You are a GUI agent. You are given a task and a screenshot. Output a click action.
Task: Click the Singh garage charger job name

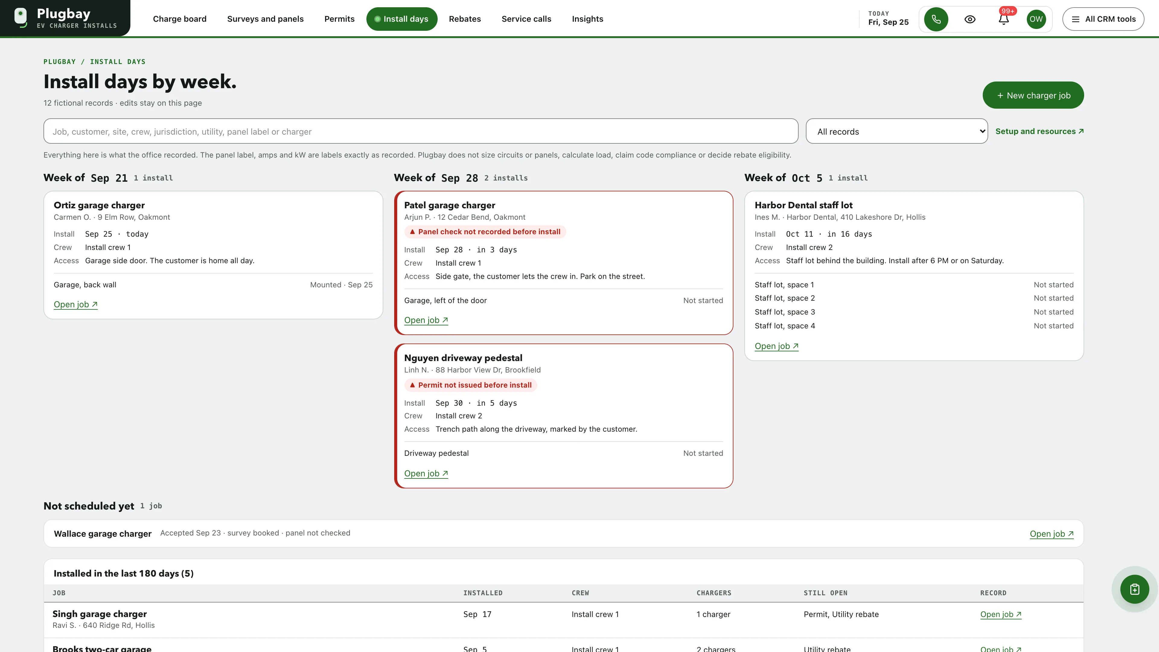tap(99, 614)
